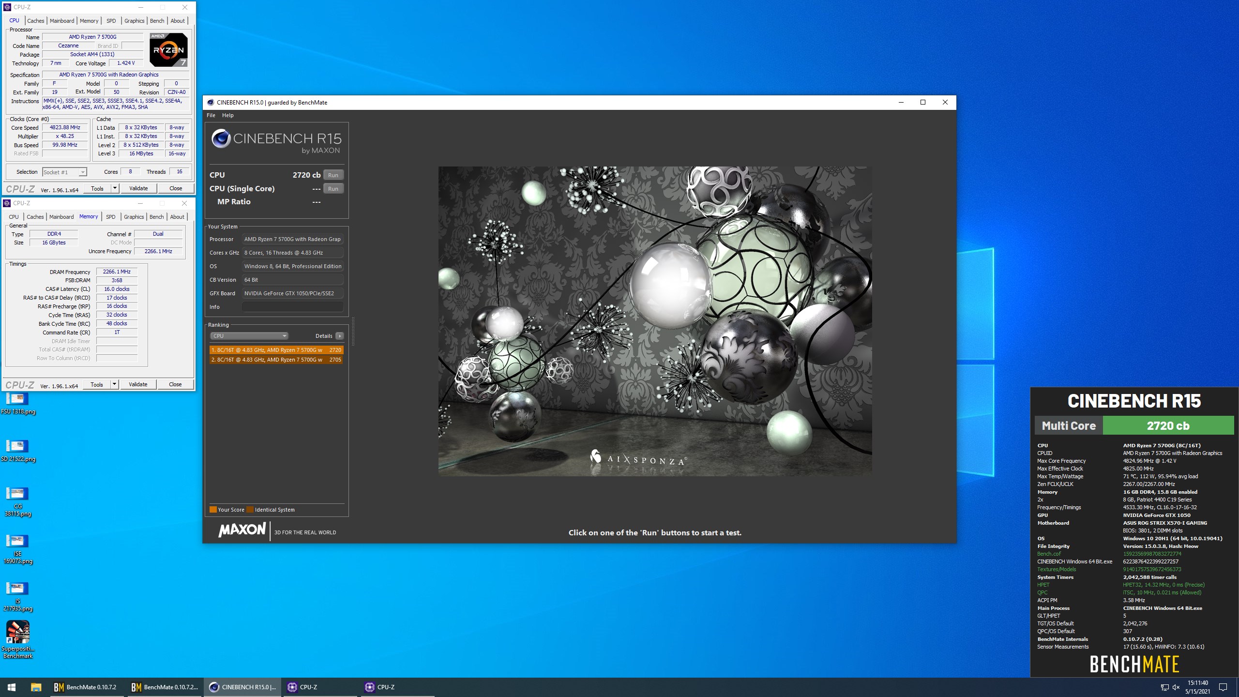The width and height of the screenshot is (1239, 697).
Task: Switch to Caches tab in top CPU-Z
Action: [35, 21]
